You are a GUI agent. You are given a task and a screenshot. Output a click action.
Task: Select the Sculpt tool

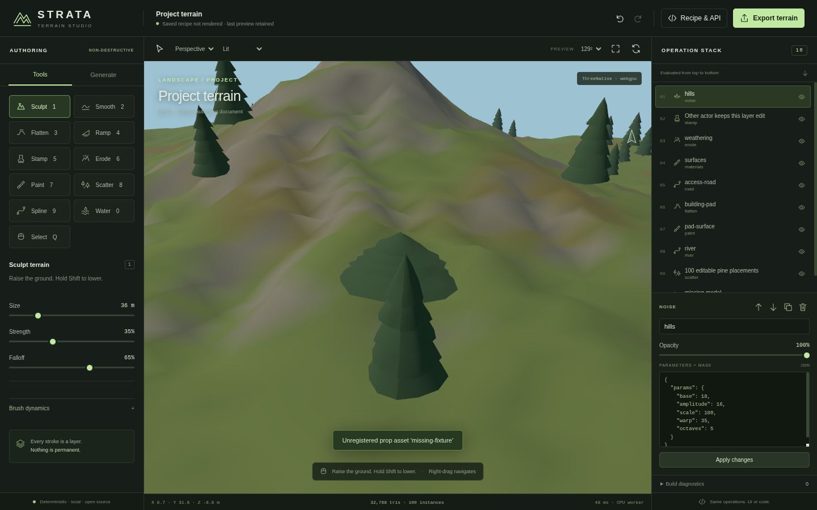40,107
